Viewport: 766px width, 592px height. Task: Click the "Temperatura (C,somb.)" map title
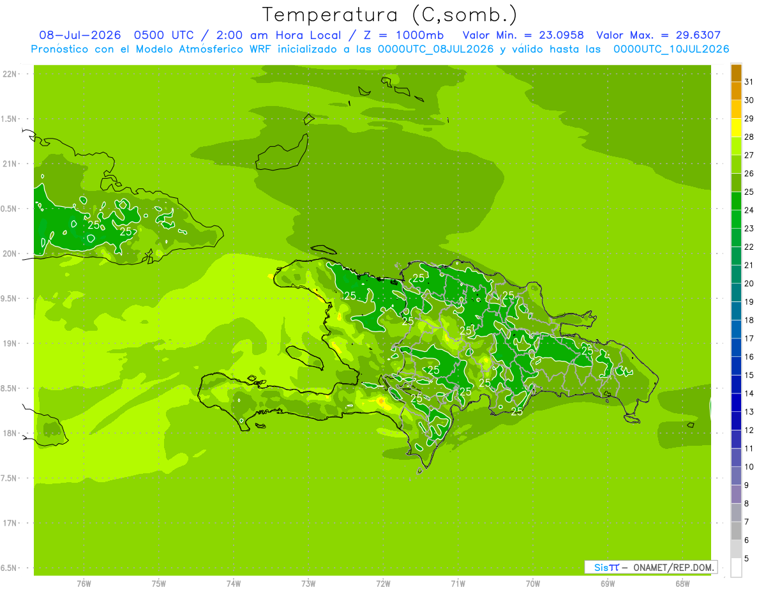click(x=389, y=15)
